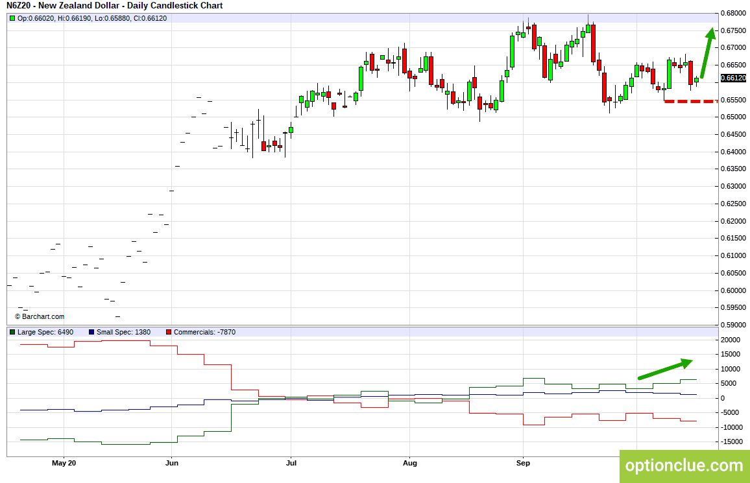Click the 0.66500 price axis label

[x=733, y=65]
